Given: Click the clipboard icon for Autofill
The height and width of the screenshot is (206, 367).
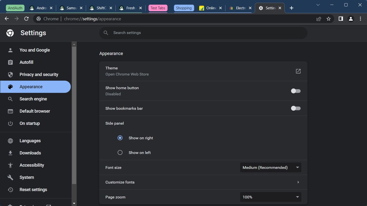Looking at the screenshot, I should click(10, 62).
